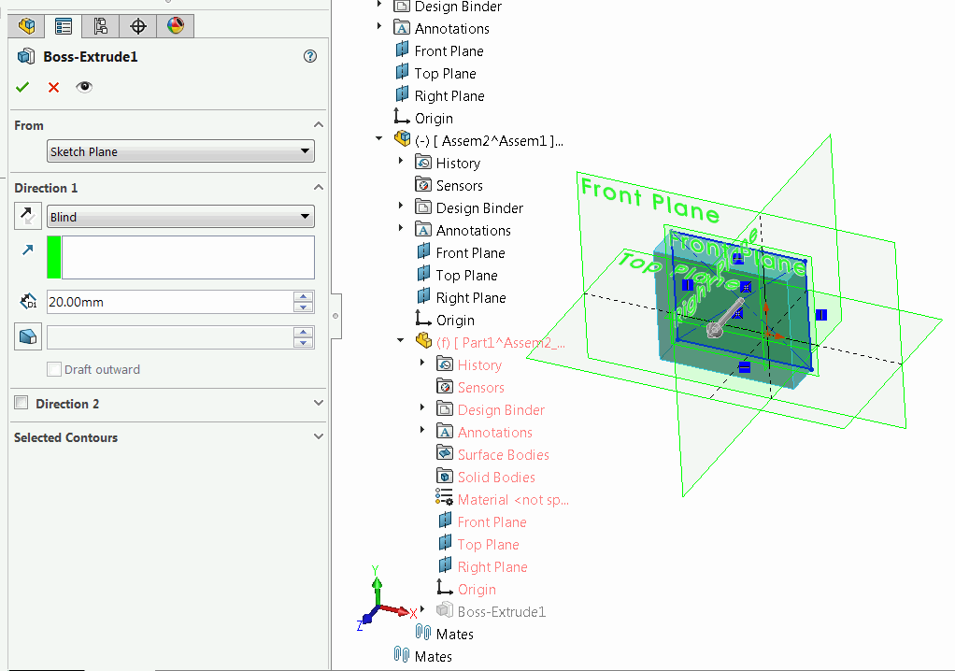Viewport: 955px width, 671px height.
Task: Toggle the Draft On/Off button
Action: (x=27, y=336)
